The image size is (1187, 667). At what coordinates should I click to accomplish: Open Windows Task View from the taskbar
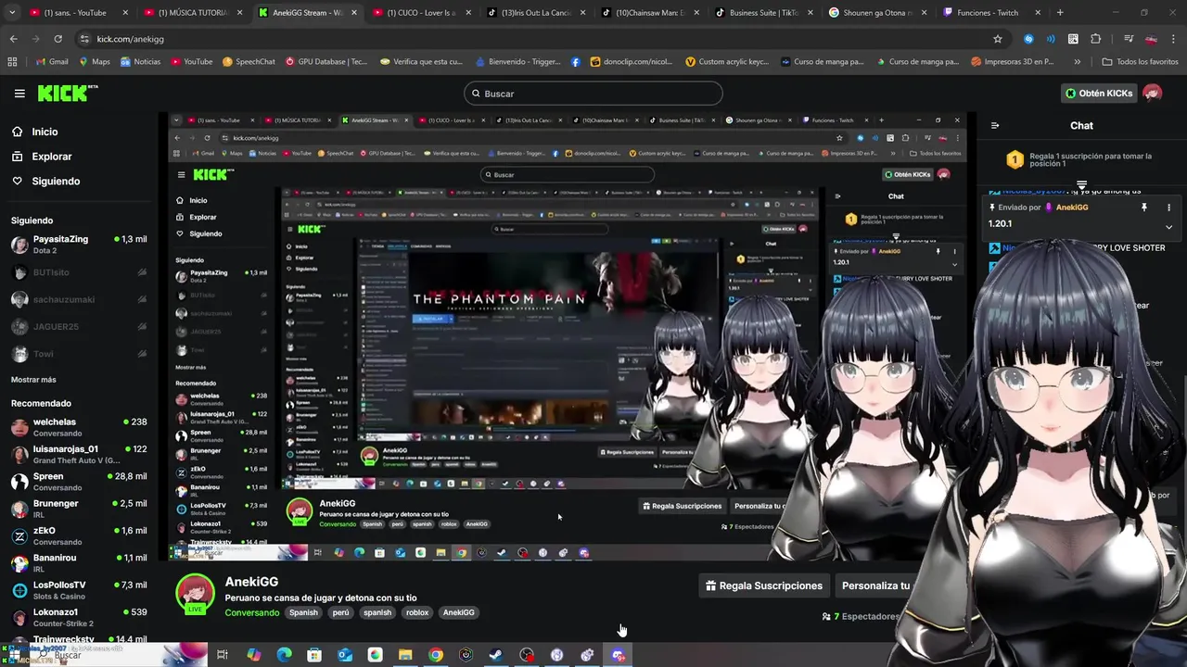coord(223,655)
